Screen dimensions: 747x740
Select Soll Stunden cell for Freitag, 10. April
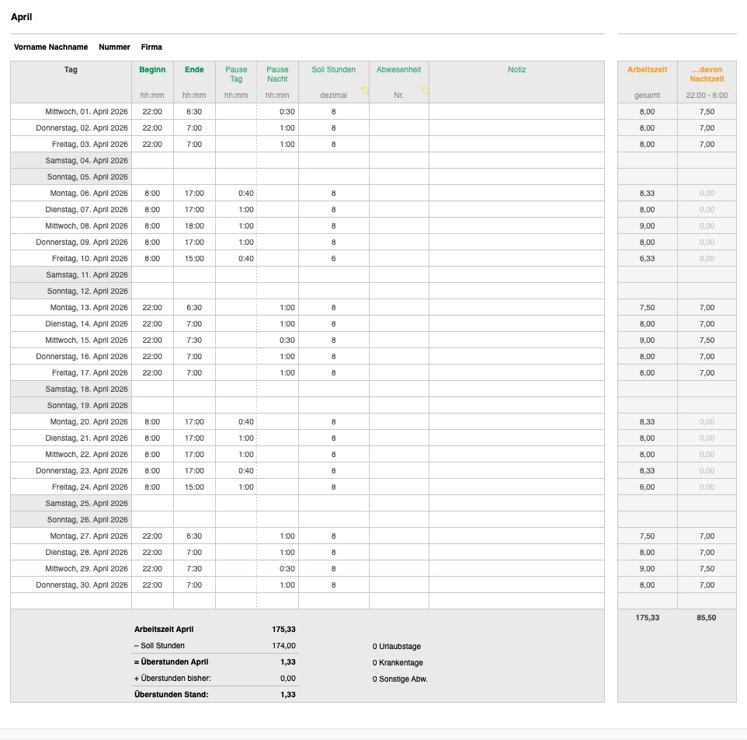pos(333,258)
